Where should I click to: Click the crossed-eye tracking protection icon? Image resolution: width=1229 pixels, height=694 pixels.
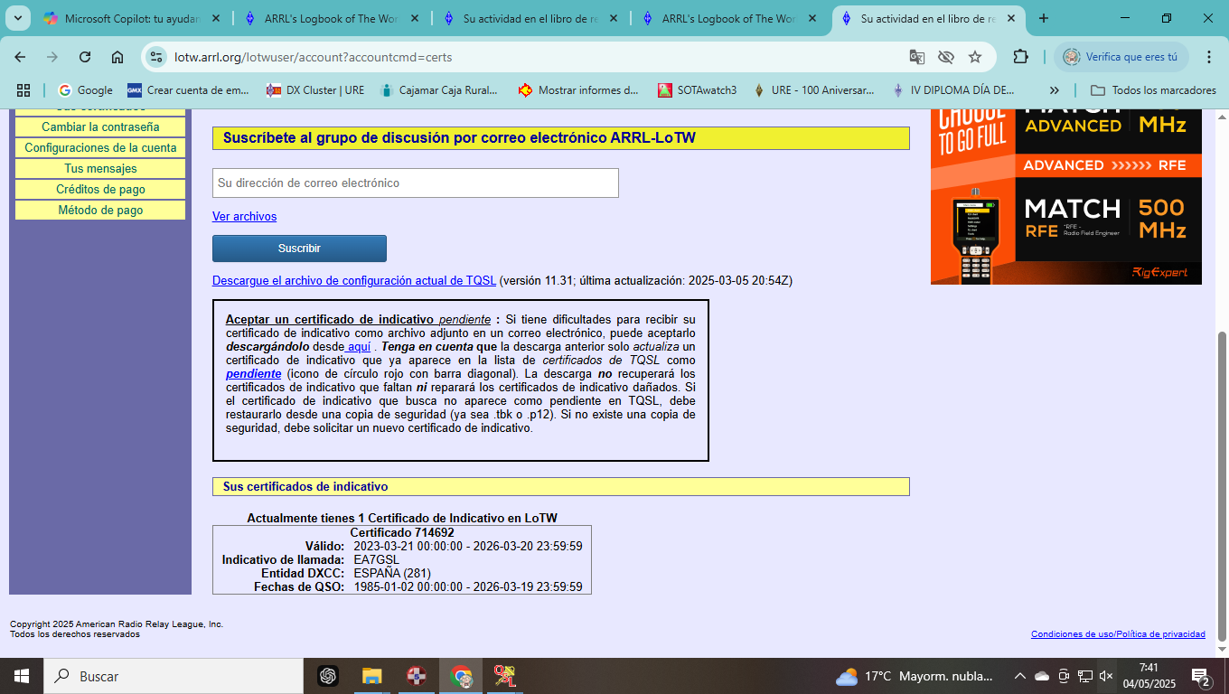(x=946, y=57)
